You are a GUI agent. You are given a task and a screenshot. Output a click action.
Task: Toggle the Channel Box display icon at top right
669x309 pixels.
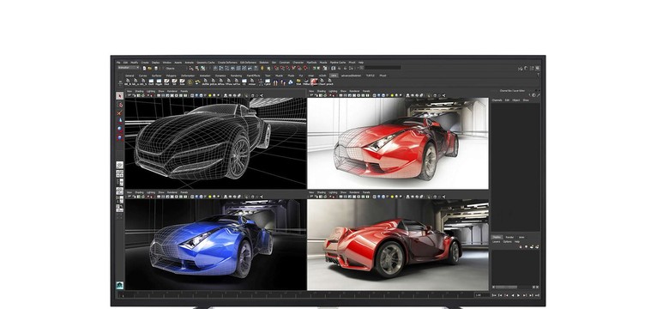click(x=537, y=69)
